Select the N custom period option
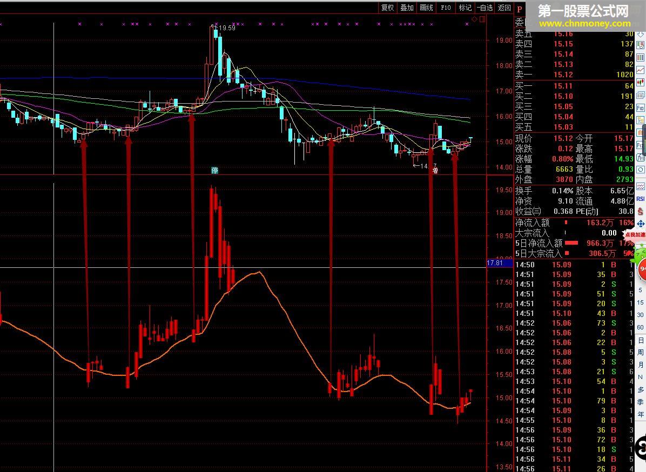Screen dimensions: 646x472 click(x=641, y=377)
